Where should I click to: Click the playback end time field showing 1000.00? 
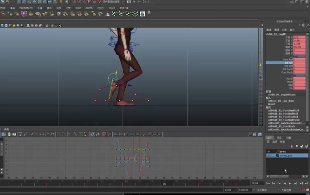click(244, 190)
